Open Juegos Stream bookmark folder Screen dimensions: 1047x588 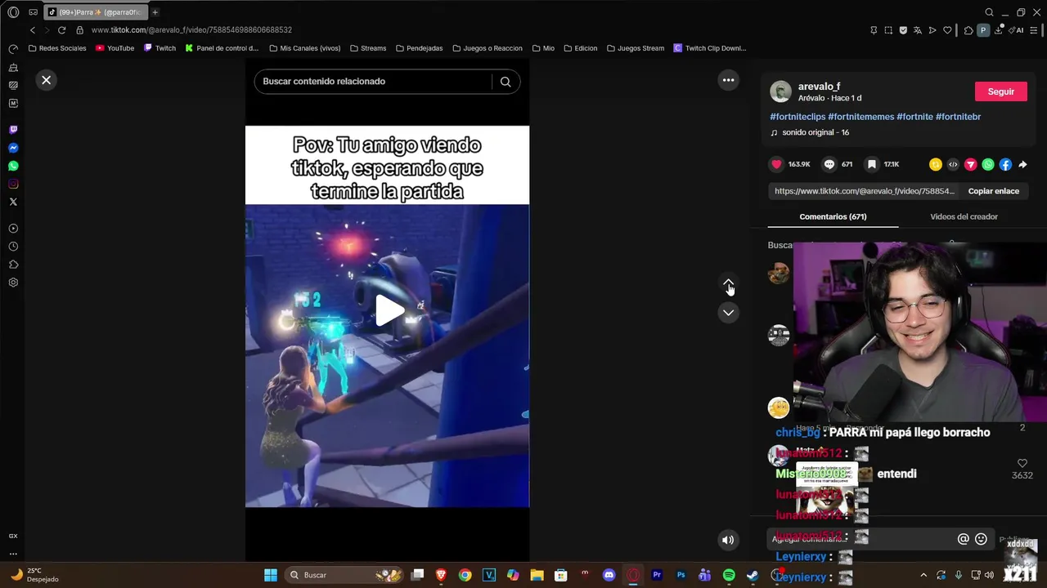pyautogui.click(x=636, y=48)
